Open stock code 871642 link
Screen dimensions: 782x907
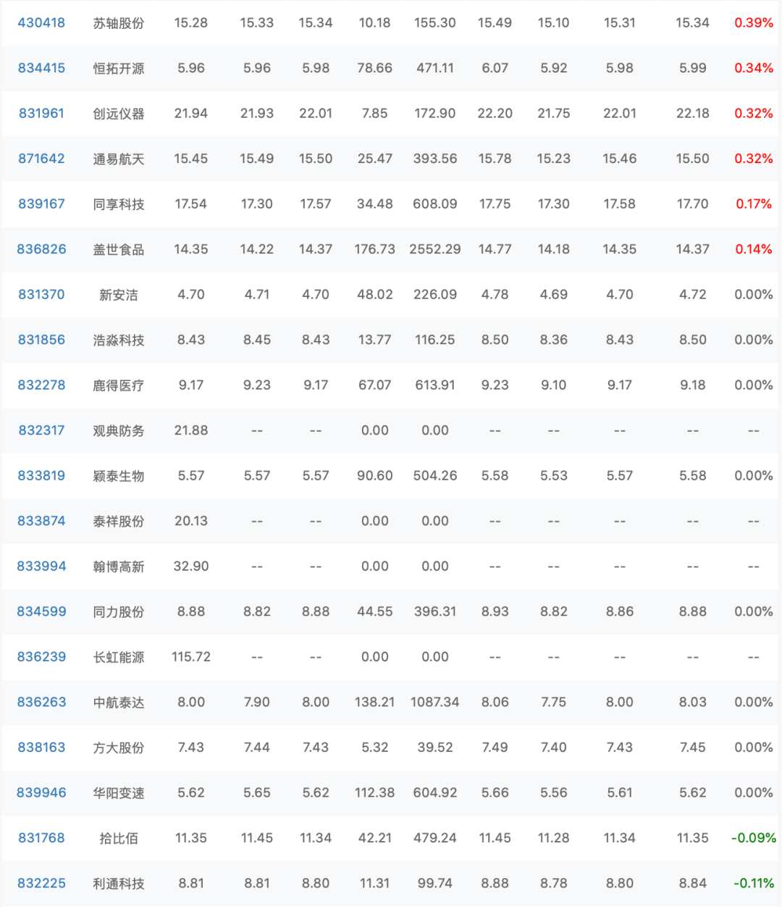pos(41,159)
